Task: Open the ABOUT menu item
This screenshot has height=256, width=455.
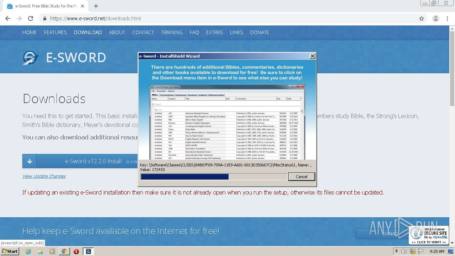Action: [117, 32]
